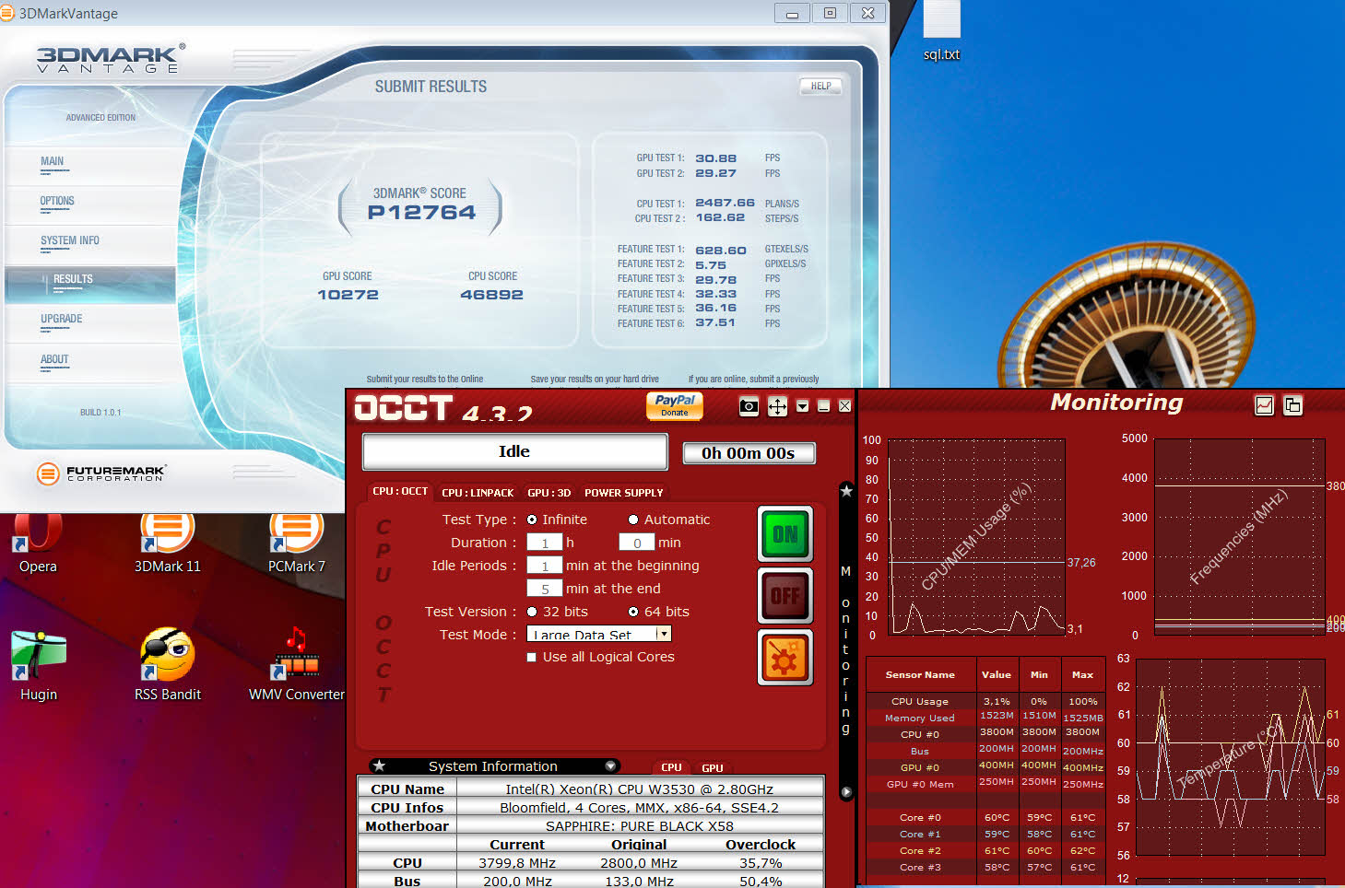The height and width of the screenshot is (888, 1345).
Task: Take an OCCT screenshot with the camera icon
Action: [x=749, y=406]
